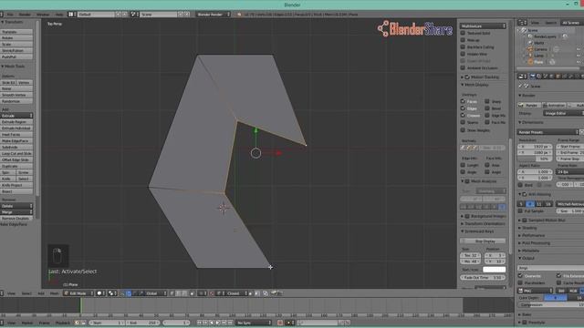Open the Help menu
584x328 pixels.
click(x=59, y=15)
